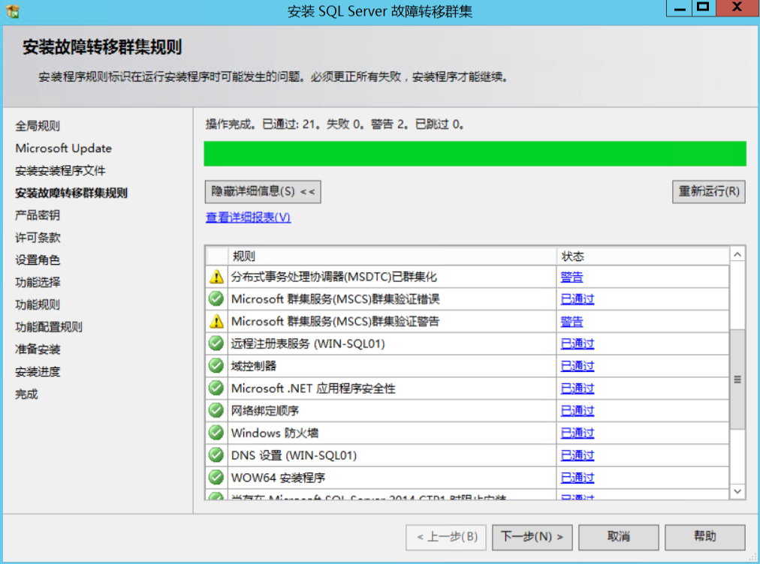Screen dimensions: 760x564
Task: Select Microsoft 群集服务(MSCS)群集验证警告 rule text
Action: click(336, 322)
